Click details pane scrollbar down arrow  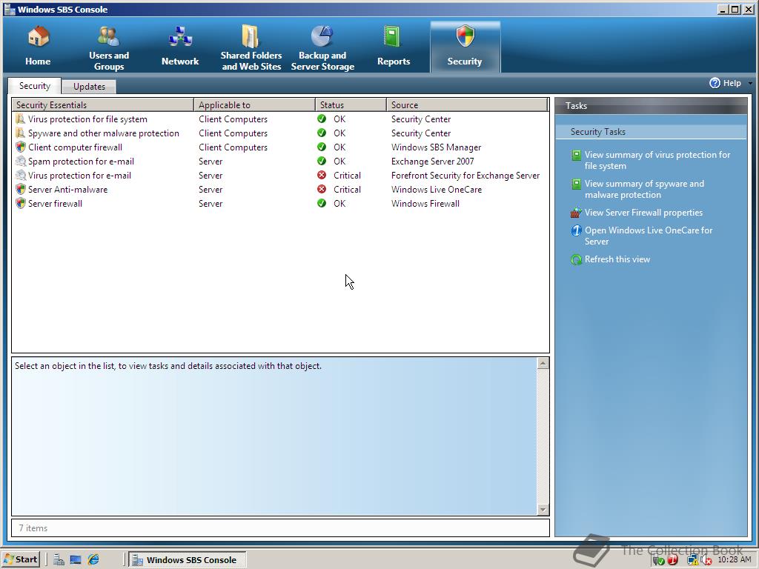point(543,510)
